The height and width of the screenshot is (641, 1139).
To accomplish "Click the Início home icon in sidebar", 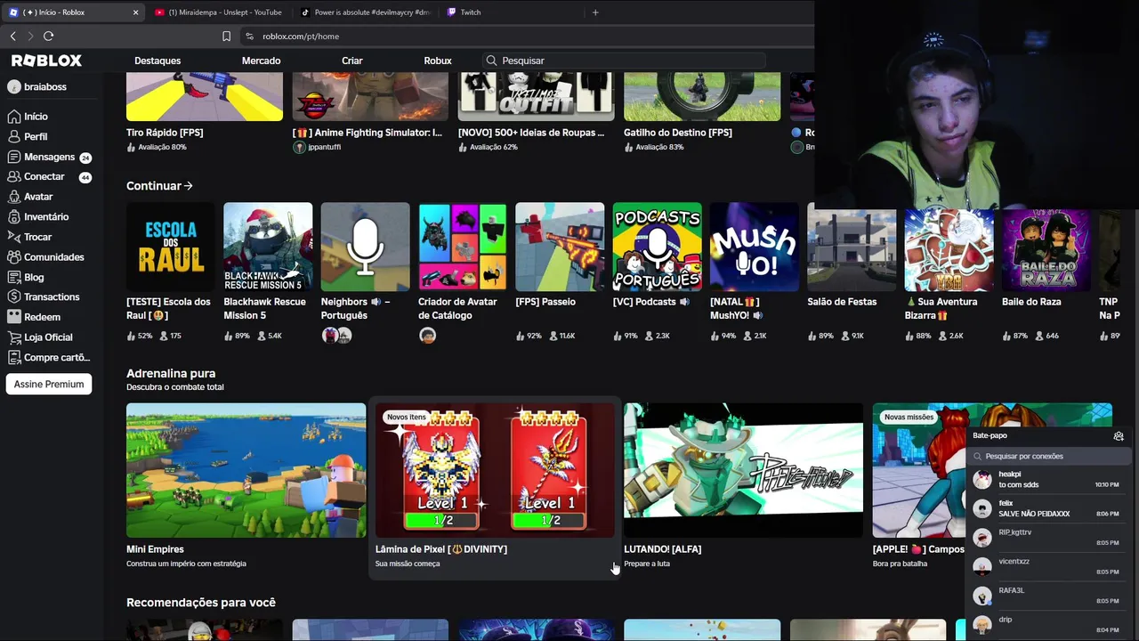I will point(13,117).
